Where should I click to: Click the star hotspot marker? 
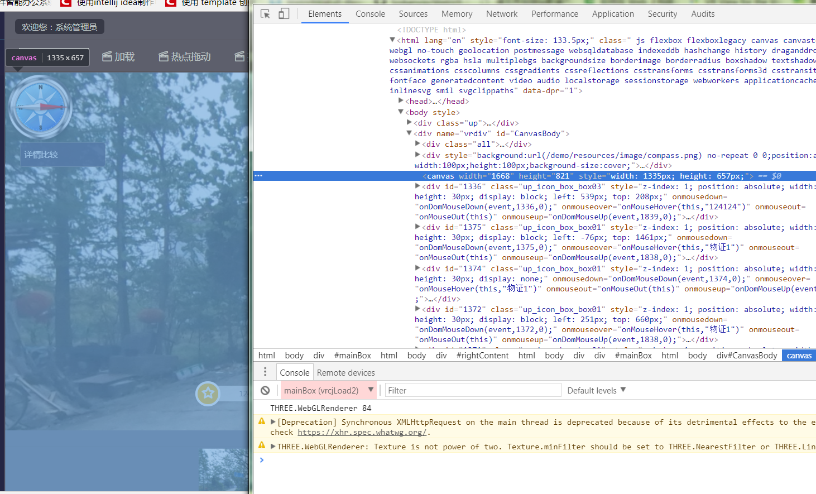[208, 394]
